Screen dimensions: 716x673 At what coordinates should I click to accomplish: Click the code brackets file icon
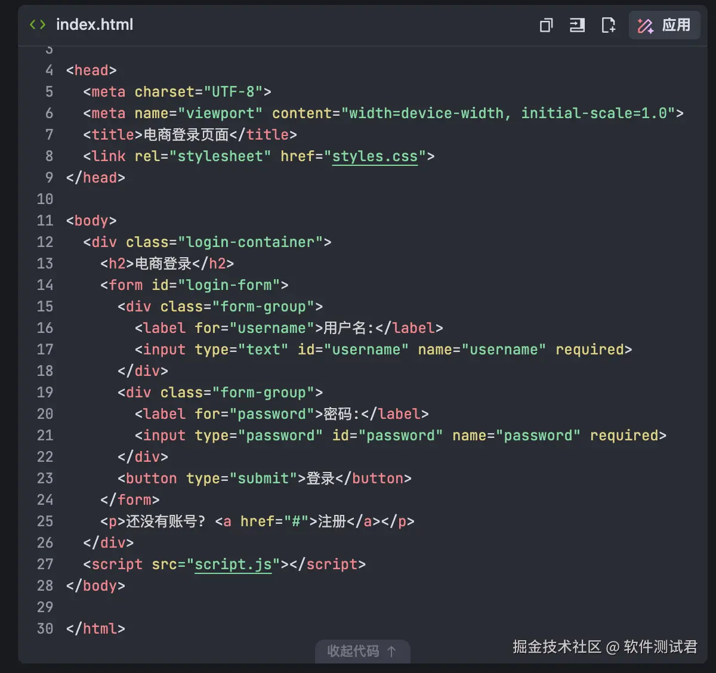pyautogui.click(x=38, y=24)
